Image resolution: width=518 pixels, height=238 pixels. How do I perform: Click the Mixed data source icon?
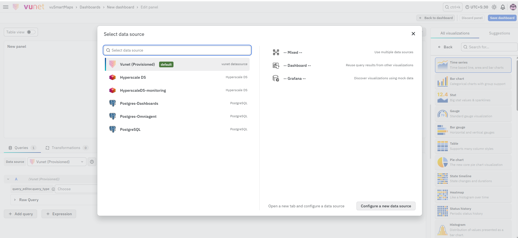coord(276,52)
